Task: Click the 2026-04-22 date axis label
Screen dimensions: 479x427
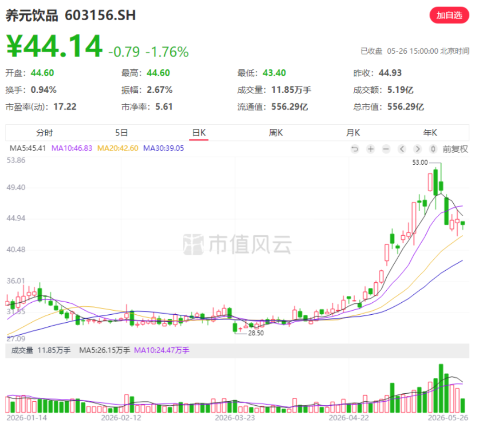Action: [x=349, y=418]
